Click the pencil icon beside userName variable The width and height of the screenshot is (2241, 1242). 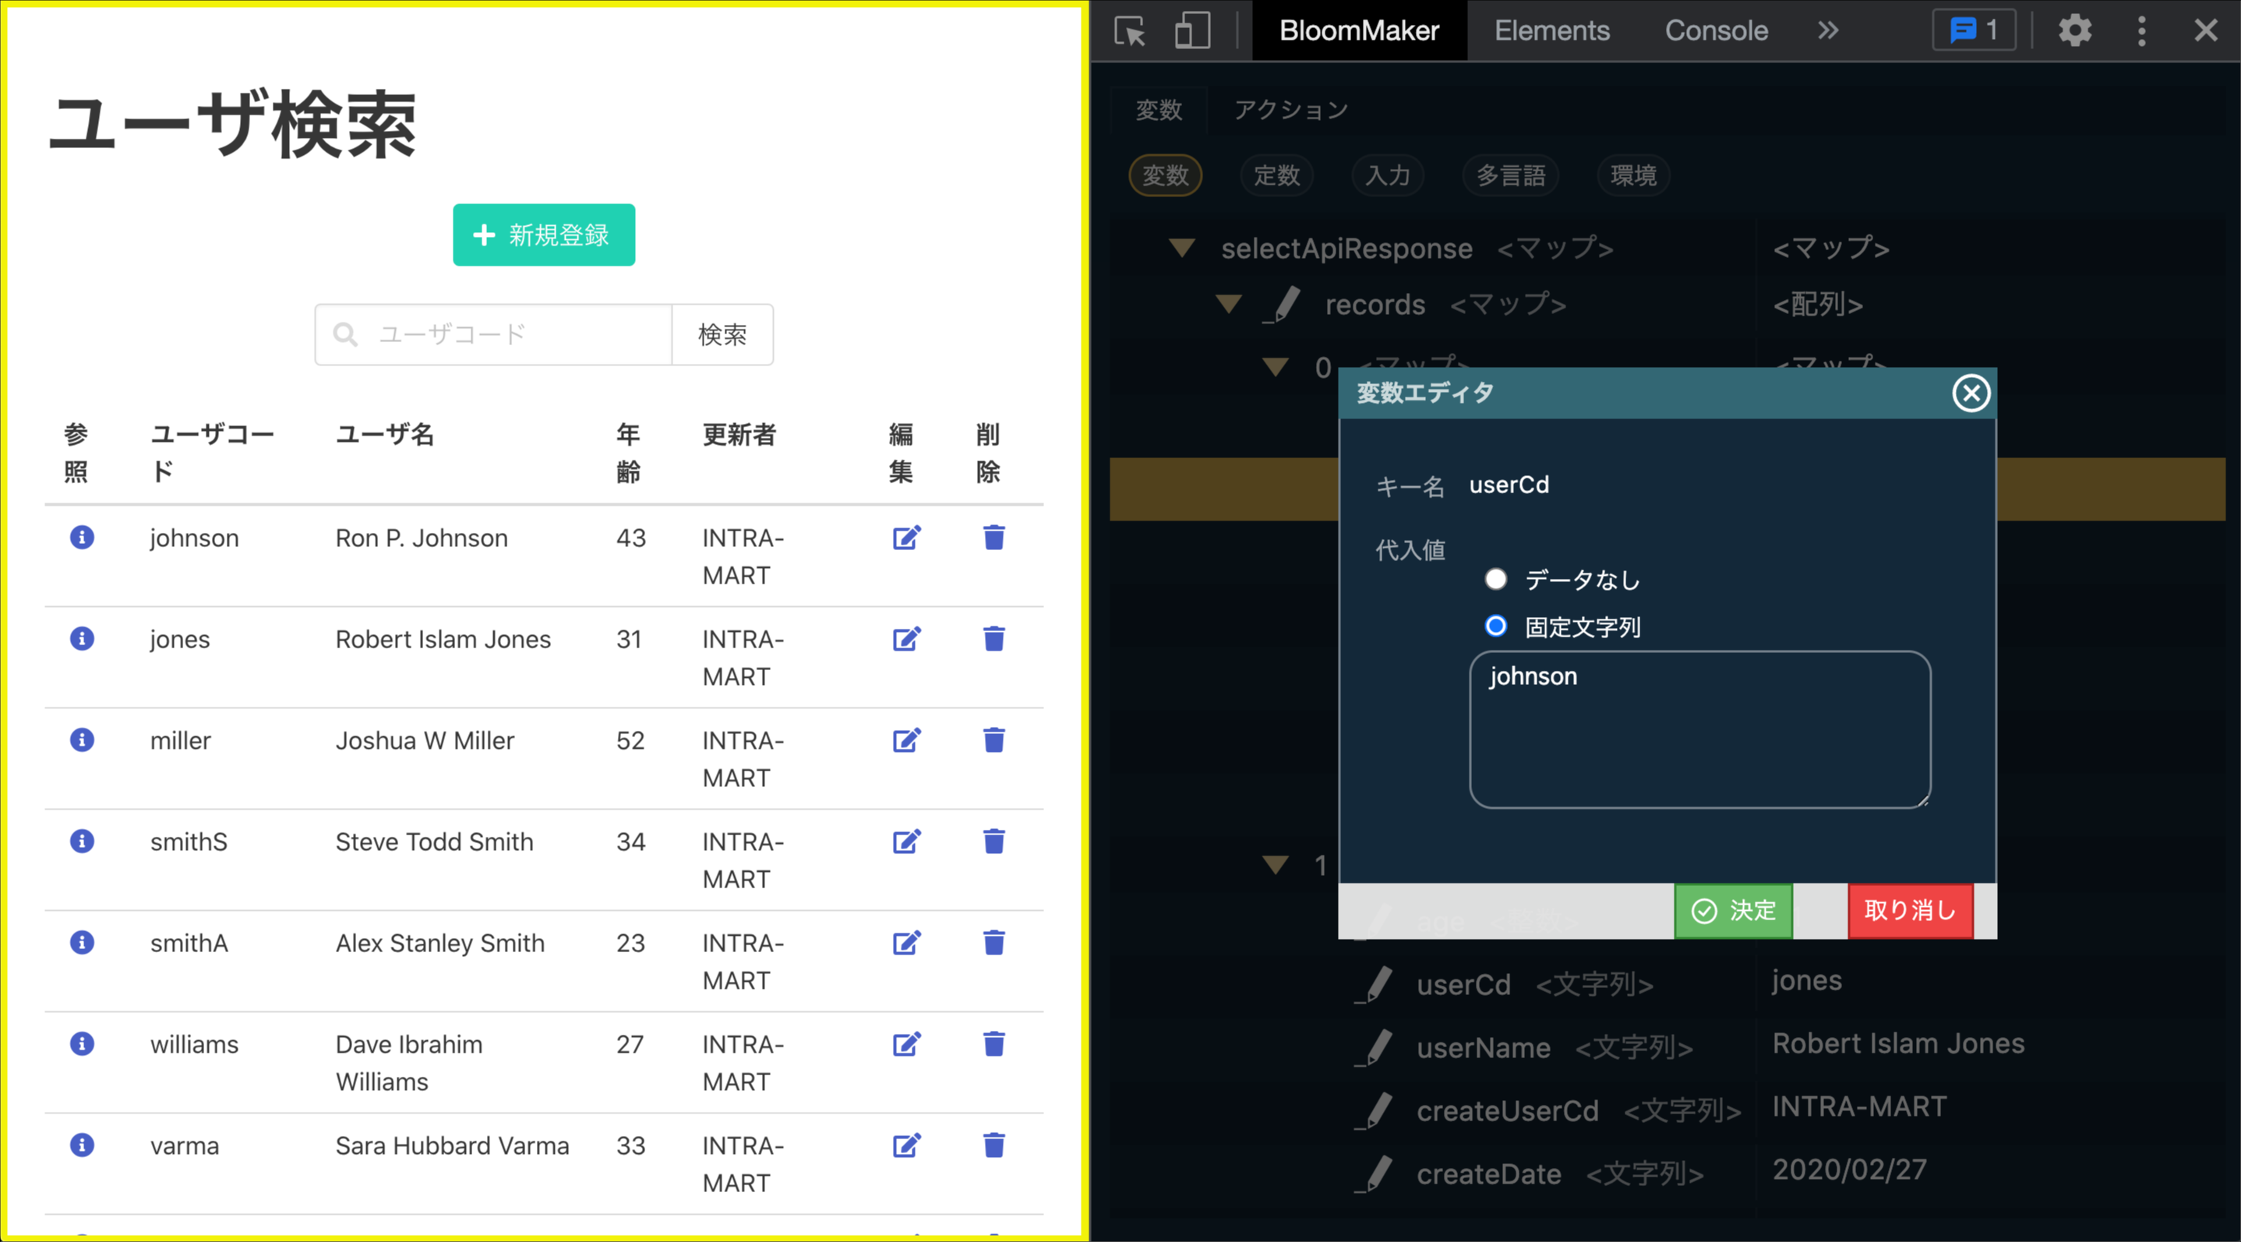tap(1375, 1047)
